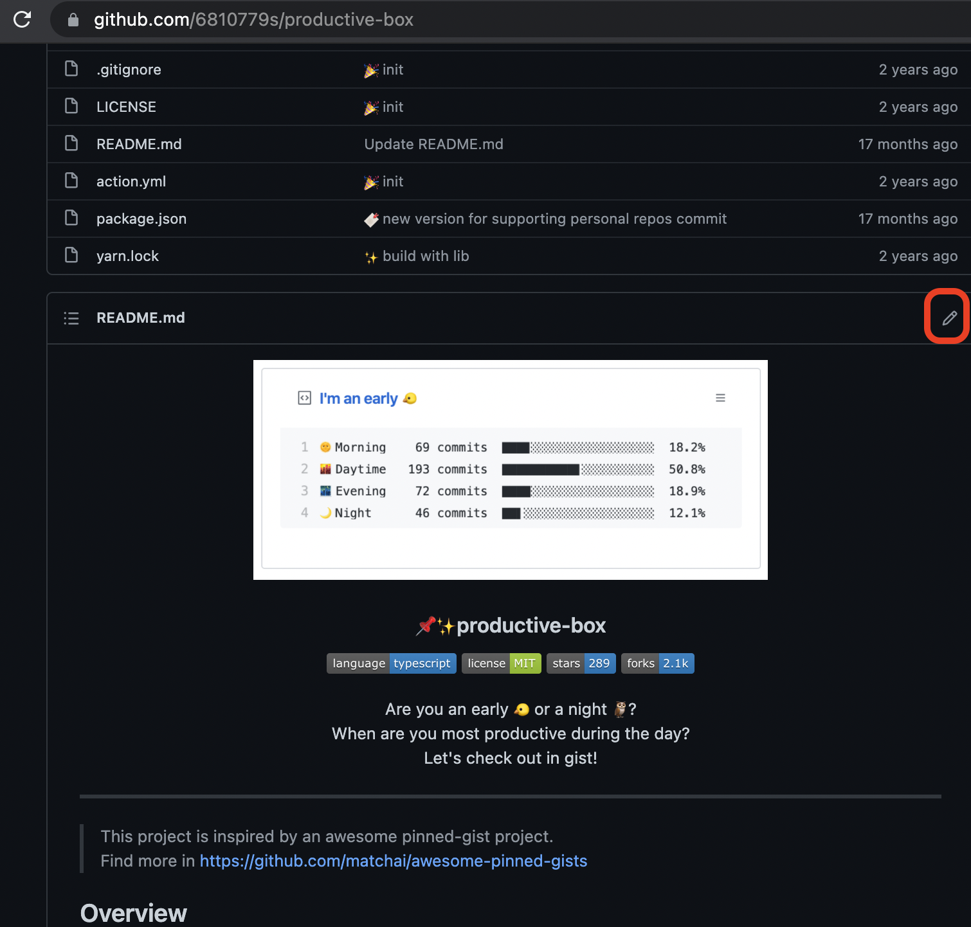The width and height of the screenshot is (971, 927).
Task: Click 'Let's check out in gist!' text
Action: [x=511, y=758]
